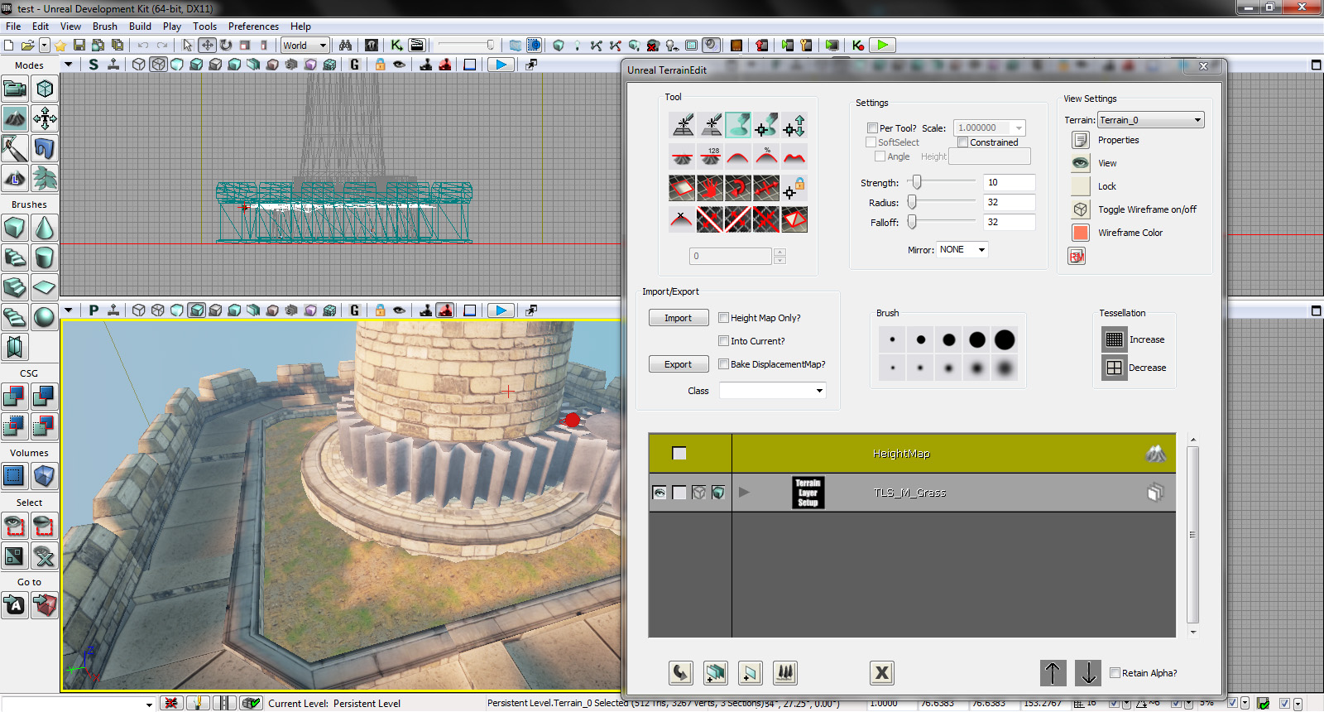Check the Constrained option

[x=963, y=142]
